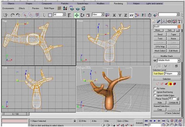This screenshot has width=185, height=127.
Task: Click the Taper modifier button
Action: coord(173,34)
